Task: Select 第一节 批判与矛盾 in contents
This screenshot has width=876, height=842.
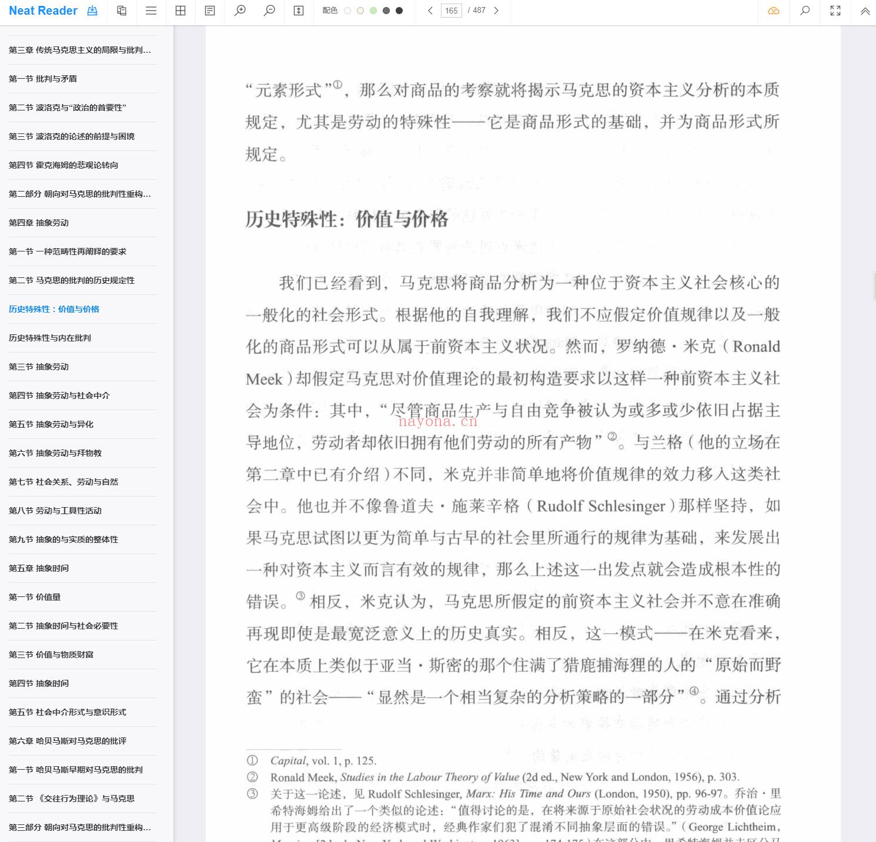Action: point(43,79)
